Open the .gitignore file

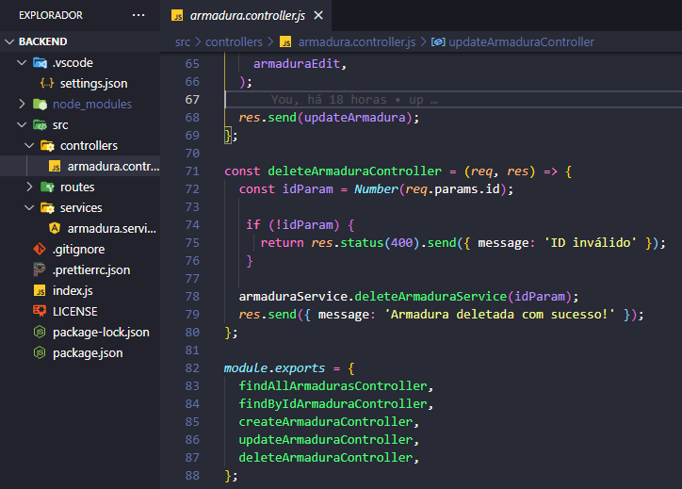(x=79, y=250)
